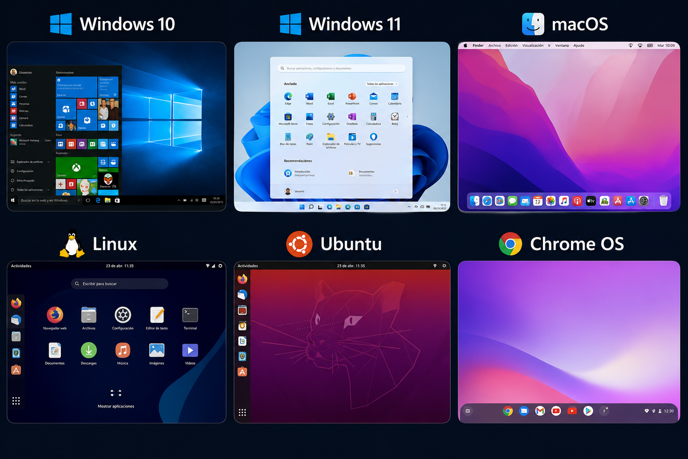Open Thunderbird in the Ubuntu dock
This screenshot has width=688, height=459.
[242, 295]
